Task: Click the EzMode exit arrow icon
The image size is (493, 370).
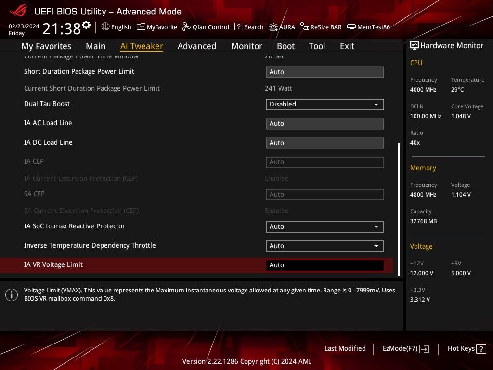Action: coord(424,349)
